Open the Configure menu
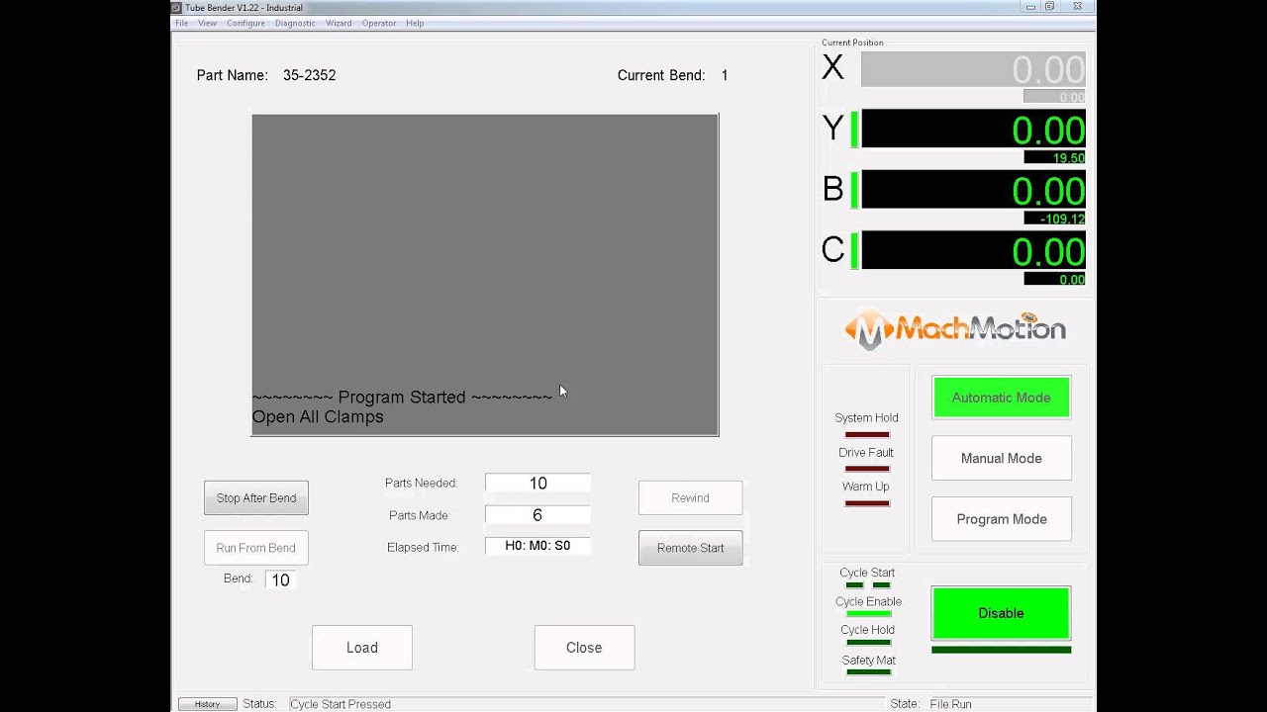Image resolution: width=1267 pixels, height=712 pixels. [x=245, y=23]
